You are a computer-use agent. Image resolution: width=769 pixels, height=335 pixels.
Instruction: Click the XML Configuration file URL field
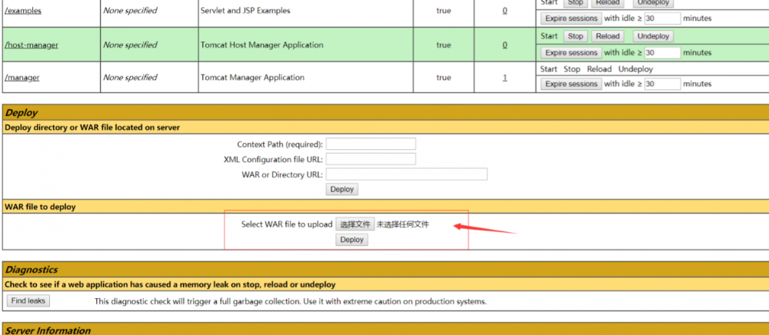click(371, 159)
